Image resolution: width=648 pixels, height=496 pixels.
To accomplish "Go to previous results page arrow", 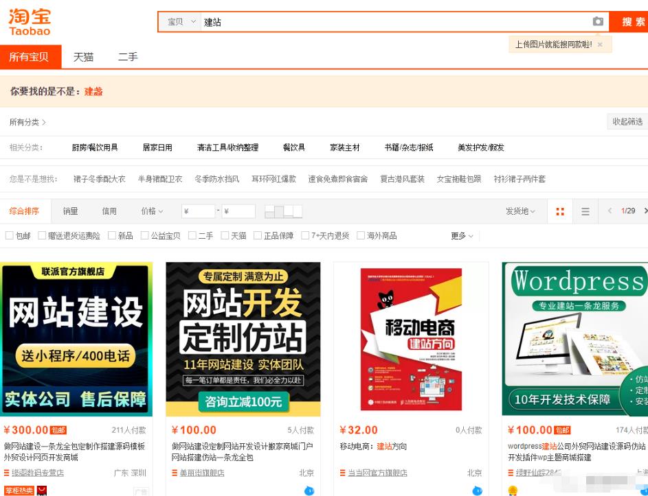I will point(610,211).
